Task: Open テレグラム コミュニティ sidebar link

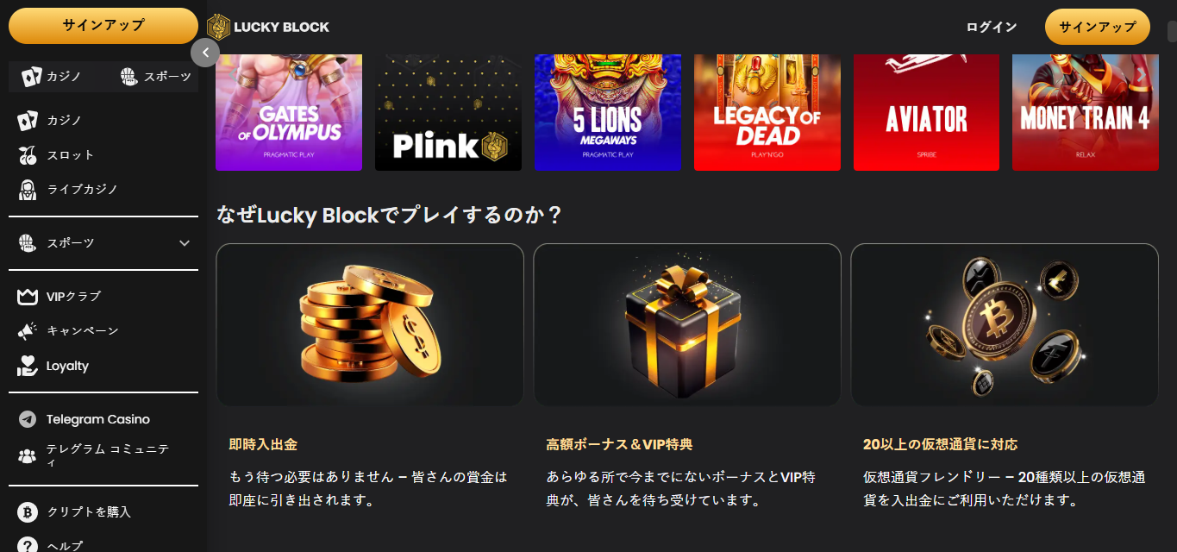Action: click(x=95, y=455)
